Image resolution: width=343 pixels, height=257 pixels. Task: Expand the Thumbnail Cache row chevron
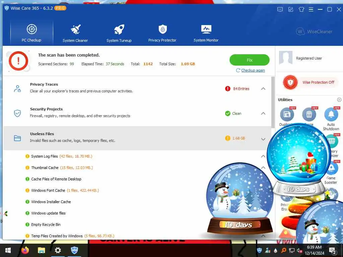point(263,168)
